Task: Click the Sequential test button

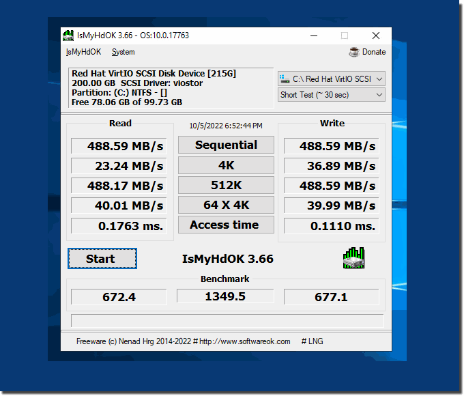Action: click(x=226, y=145)
